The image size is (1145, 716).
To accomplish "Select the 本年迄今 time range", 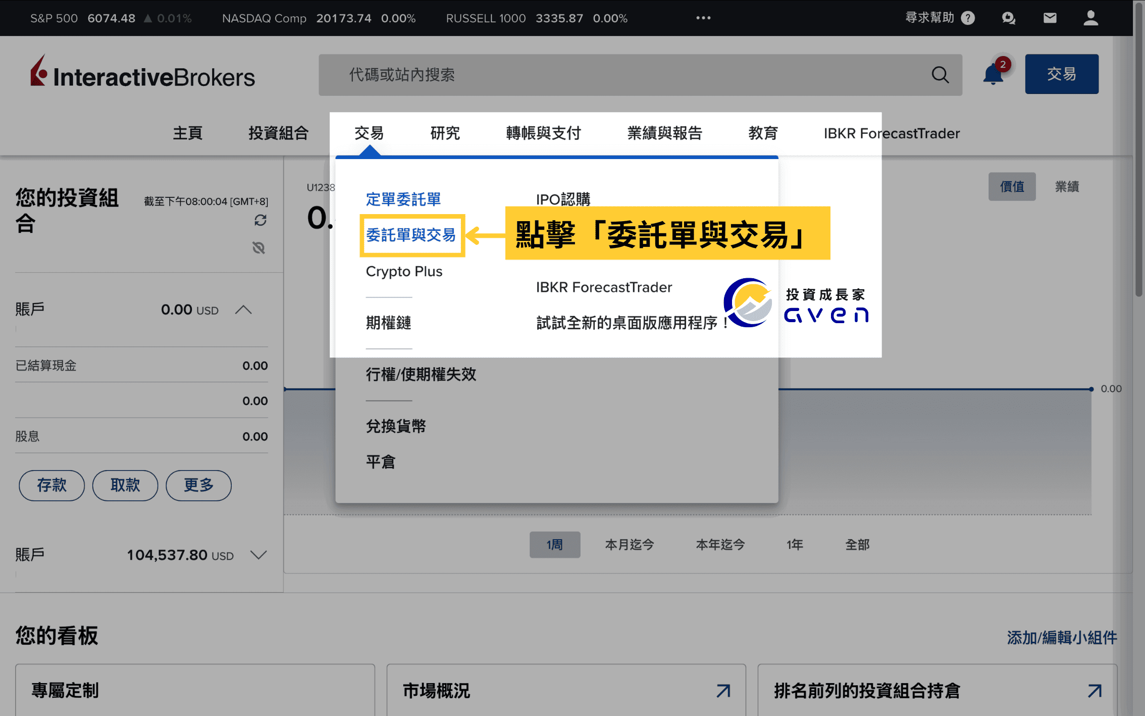I will (720, 545).
